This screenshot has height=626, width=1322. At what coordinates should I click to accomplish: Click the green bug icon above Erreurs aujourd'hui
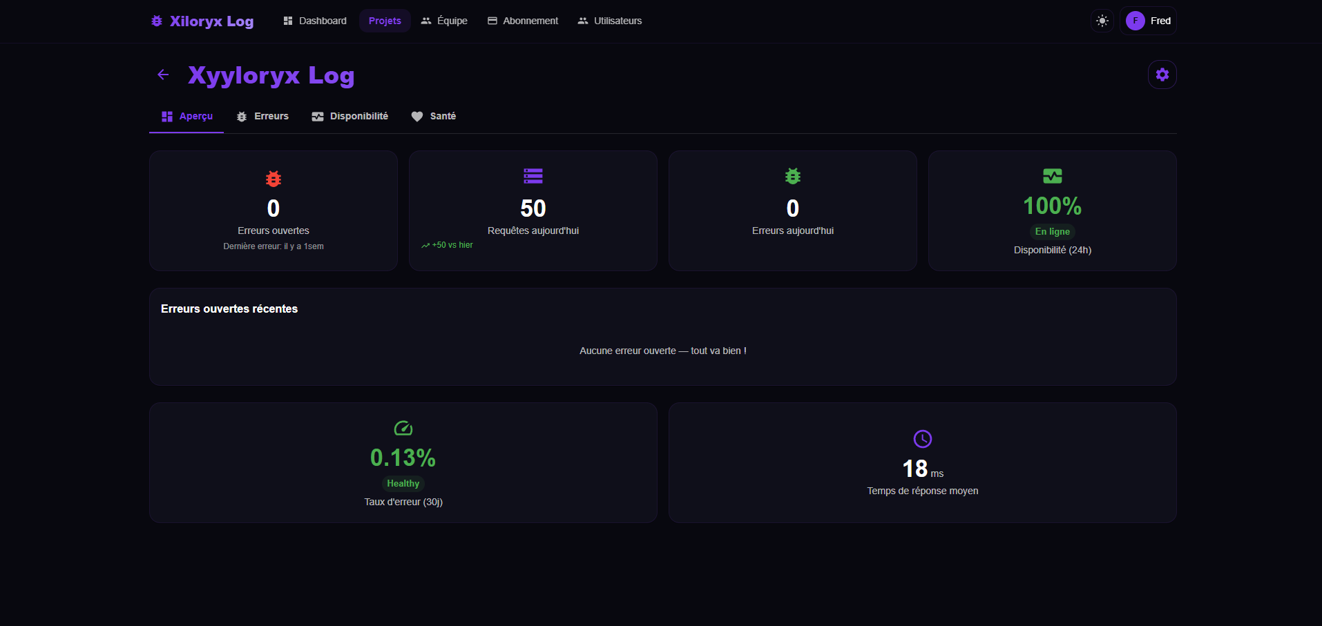[x=793, y=176]
